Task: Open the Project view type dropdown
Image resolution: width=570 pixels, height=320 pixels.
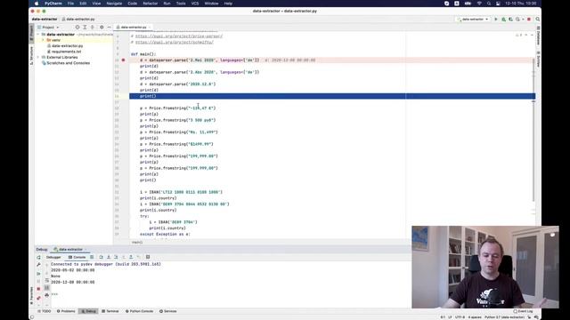Action: (48, 28)
